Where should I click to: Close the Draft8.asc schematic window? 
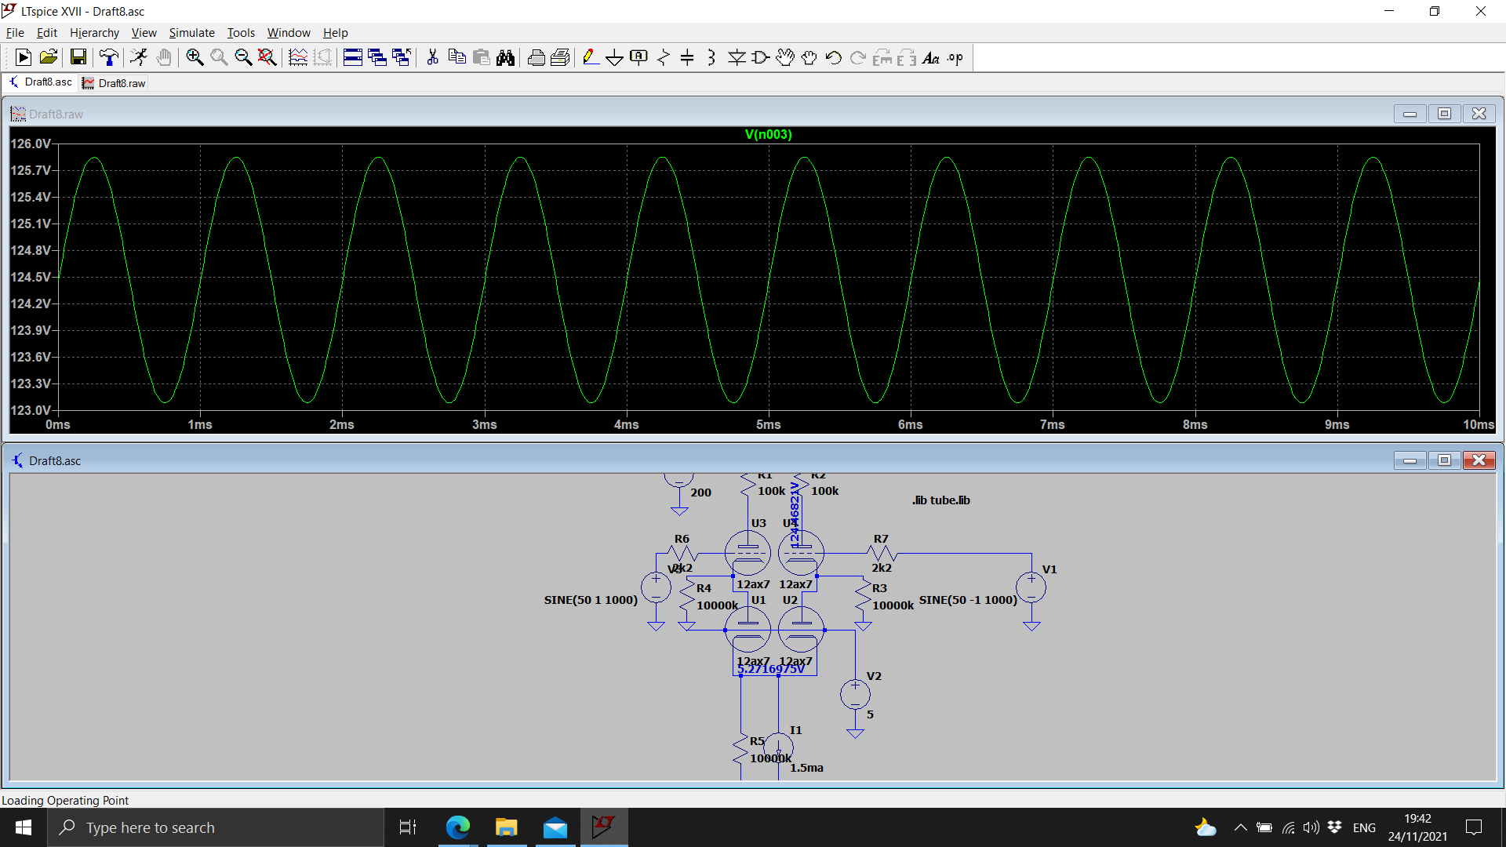1479,460
